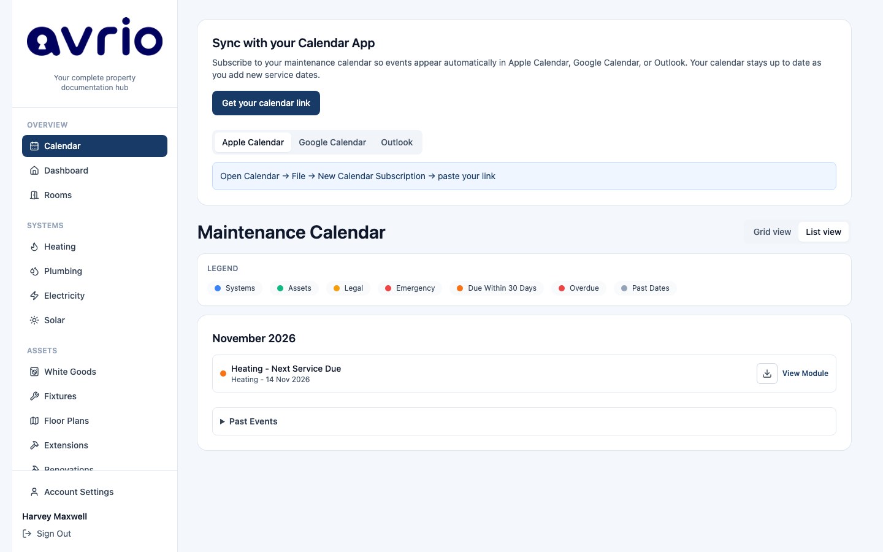Open the Heating menu item
The width and height of the screenshot is (883, 552).
(x=94, y=247)
